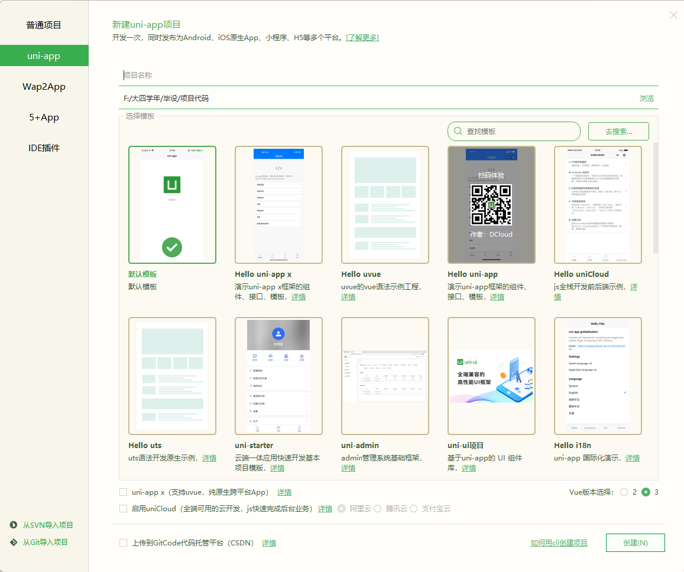Select the Hello uni-app QR code template
This screenshot has height=572, width=684.
click(x=492, y=205)
